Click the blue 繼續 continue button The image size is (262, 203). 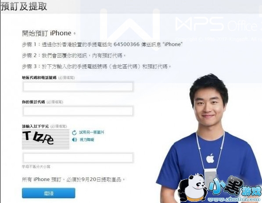click(x=49, y=193)
